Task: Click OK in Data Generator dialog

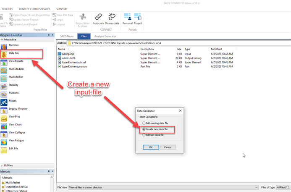Action: tap(151, 147)
